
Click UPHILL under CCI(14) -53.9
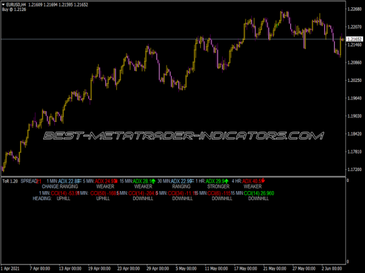63,198
